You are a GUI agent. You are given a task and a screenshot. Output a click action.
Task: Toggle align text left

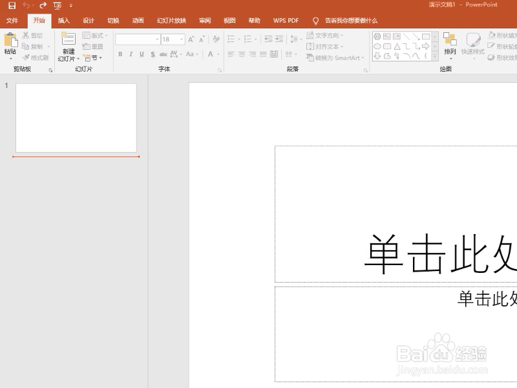pyautogui.click(x=231, y=54)
